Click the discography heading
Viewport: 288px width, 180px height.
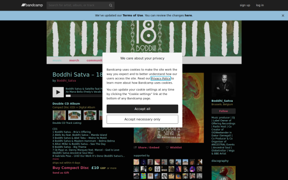tap(220, 161)
